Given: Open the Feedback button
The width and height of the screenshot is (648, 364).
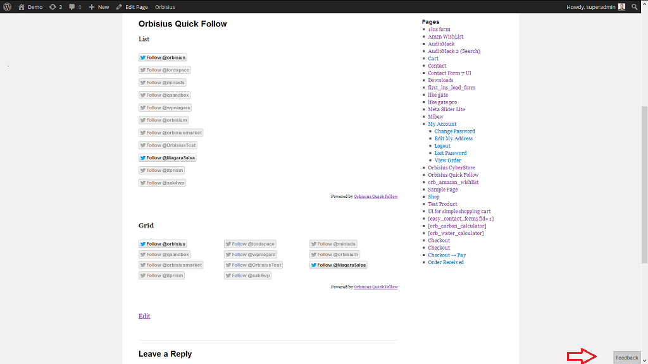Looking at the screenshot, I should tap(627, 358).
